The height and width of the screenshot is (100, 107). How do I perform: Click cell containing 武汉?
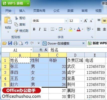pos(76,66)
